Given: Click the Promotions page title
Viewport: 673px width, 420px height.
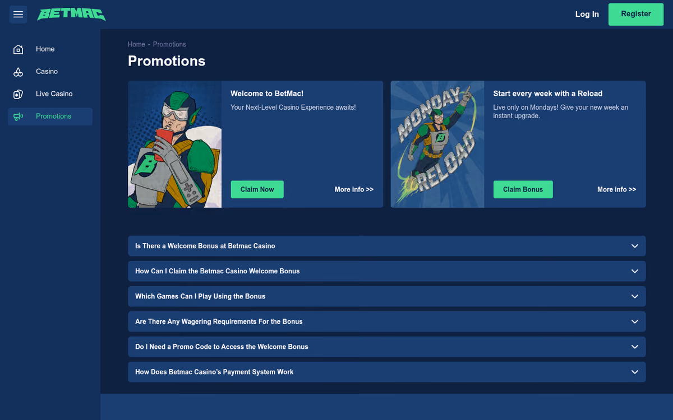Looking at the screenshot, I should (x=167, y=61).
